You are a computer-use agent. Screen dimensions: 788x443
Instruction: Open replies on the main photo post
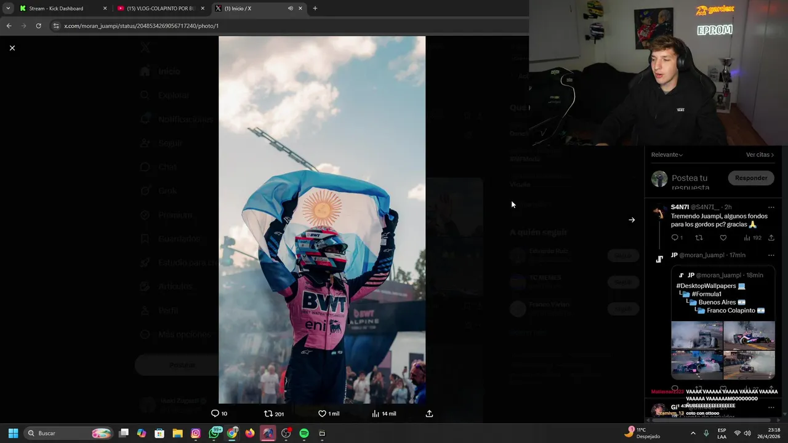pos(219,413)
